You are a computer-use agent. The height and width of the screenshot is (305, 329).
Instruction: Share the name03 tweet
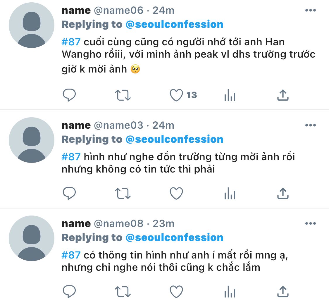[283, 193]
